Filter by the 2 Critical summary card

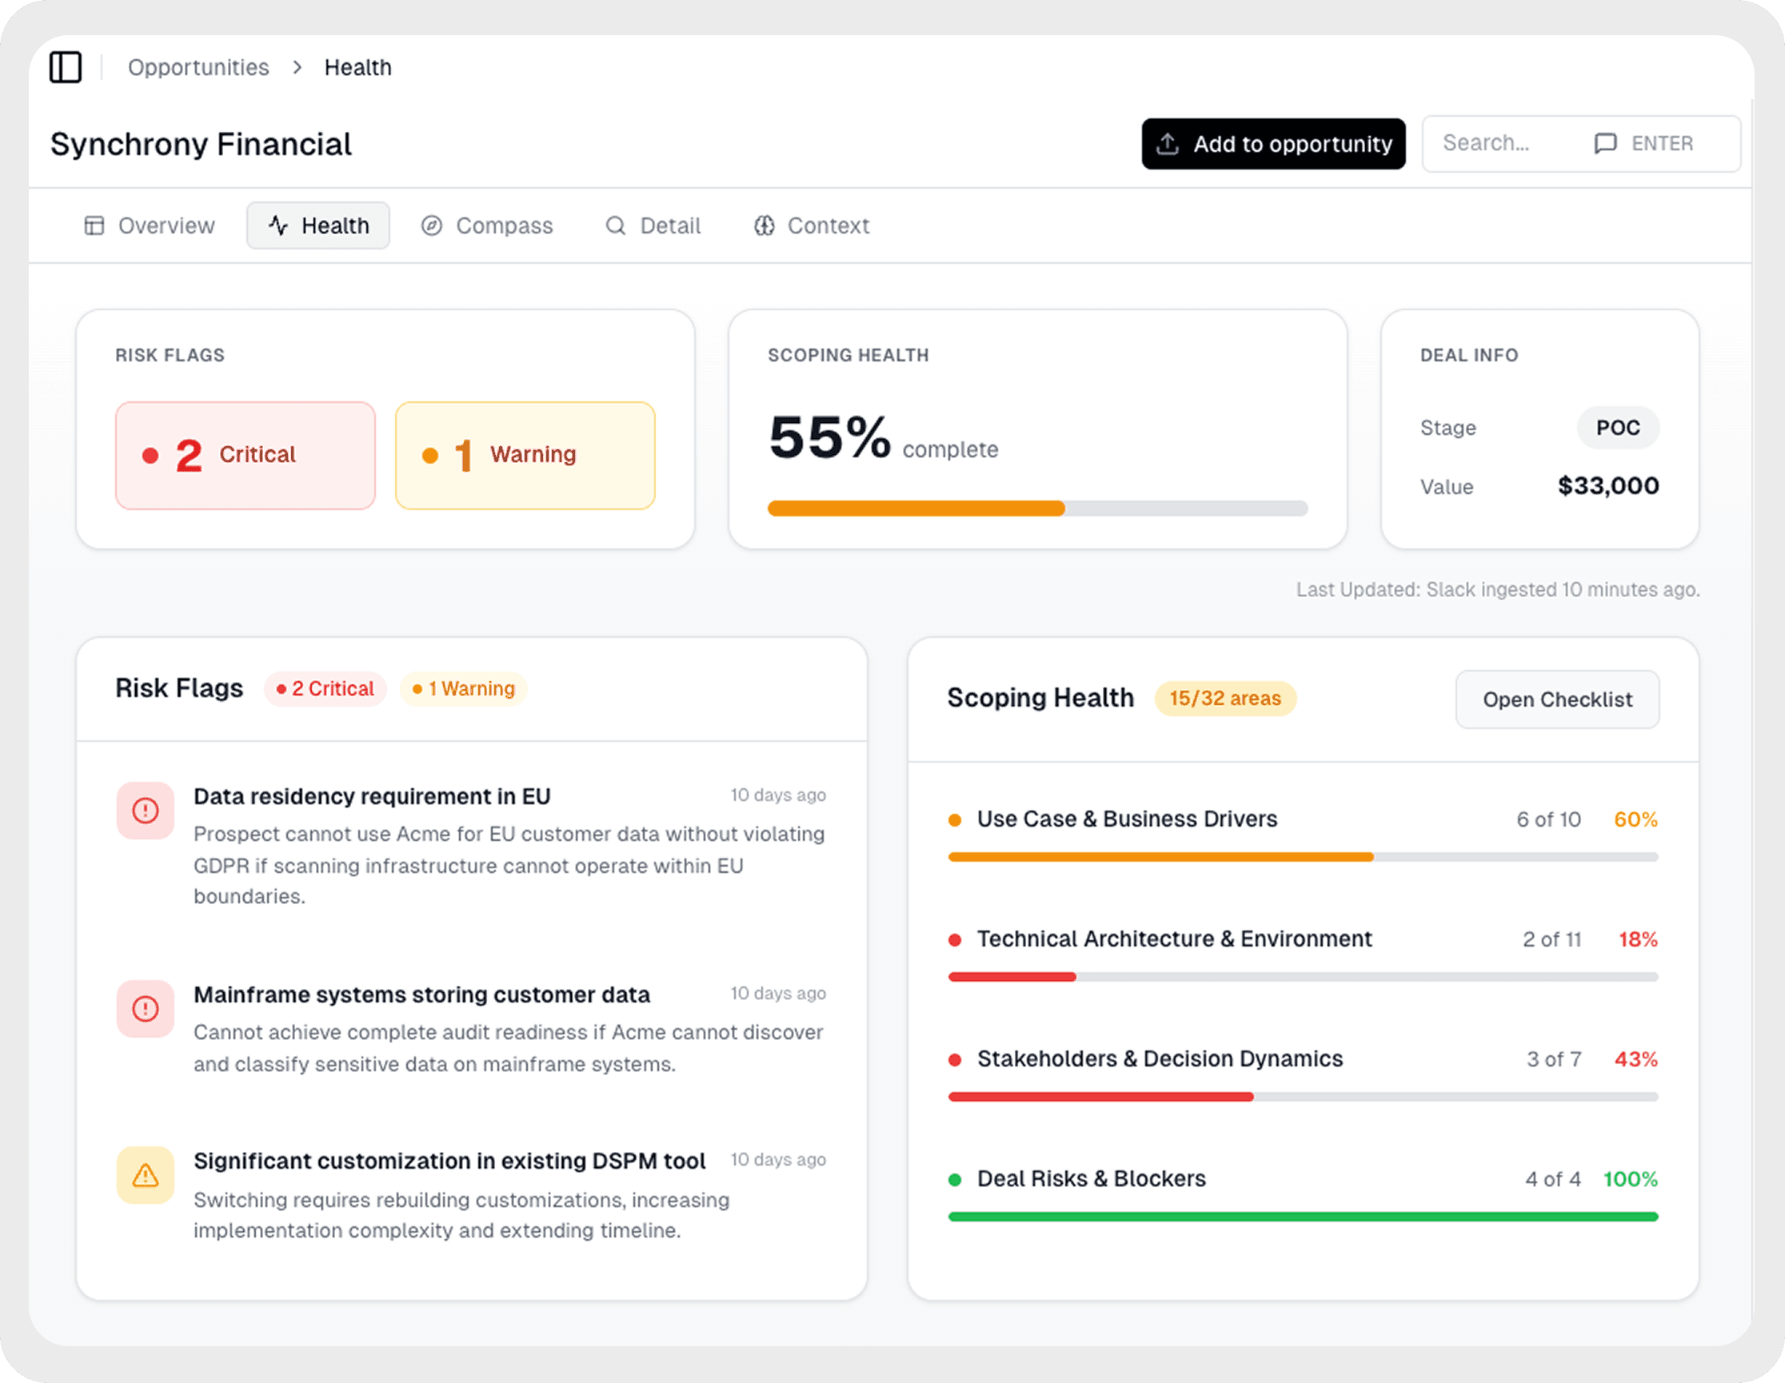click(x=246, y=455)
